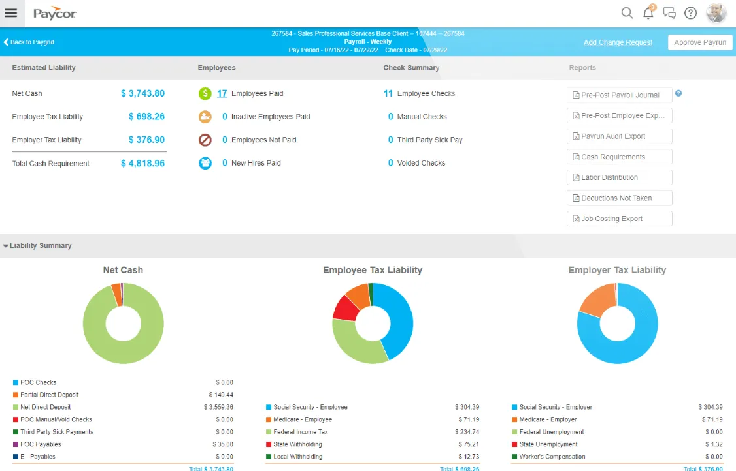
Task: Open the notifications bell
Action: pyautogui.click(x=648, y=12)
